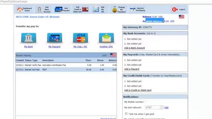Click the My Gateway ID 2288775 text
The height and width of the screenshot is (119, 212).
tap(137, 27)
